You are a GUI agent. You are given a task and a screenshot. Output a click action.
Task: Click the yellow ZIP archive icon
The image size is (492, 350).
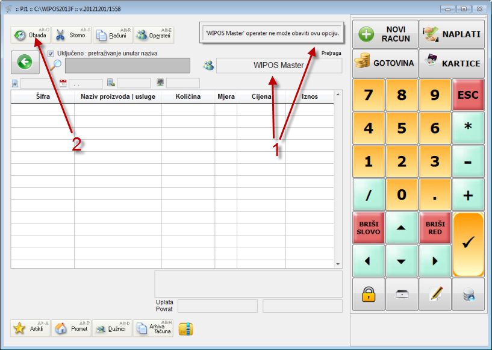click(x=186, y=328)
